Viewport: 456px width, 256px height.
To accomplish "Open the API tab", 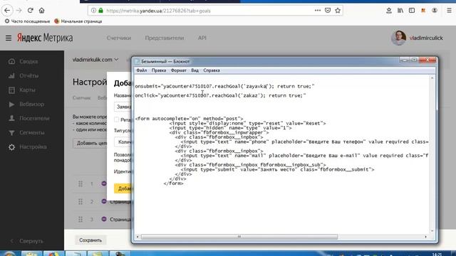I will (202, 38).
